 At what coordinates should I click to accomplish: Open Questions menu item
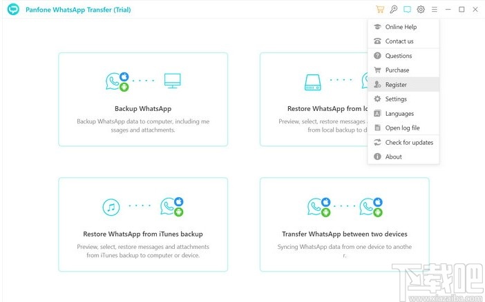pyautogui.click(x=403, y=56)
